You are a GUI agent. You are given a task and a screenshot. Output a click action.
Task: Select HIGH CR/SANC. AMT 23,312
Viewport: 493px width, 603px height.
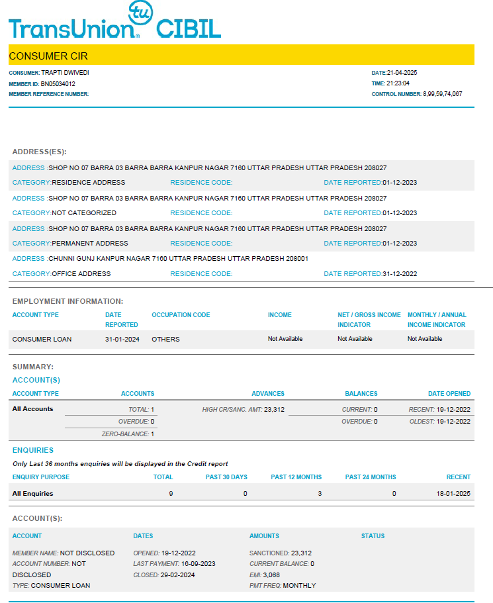click(244, 410)
